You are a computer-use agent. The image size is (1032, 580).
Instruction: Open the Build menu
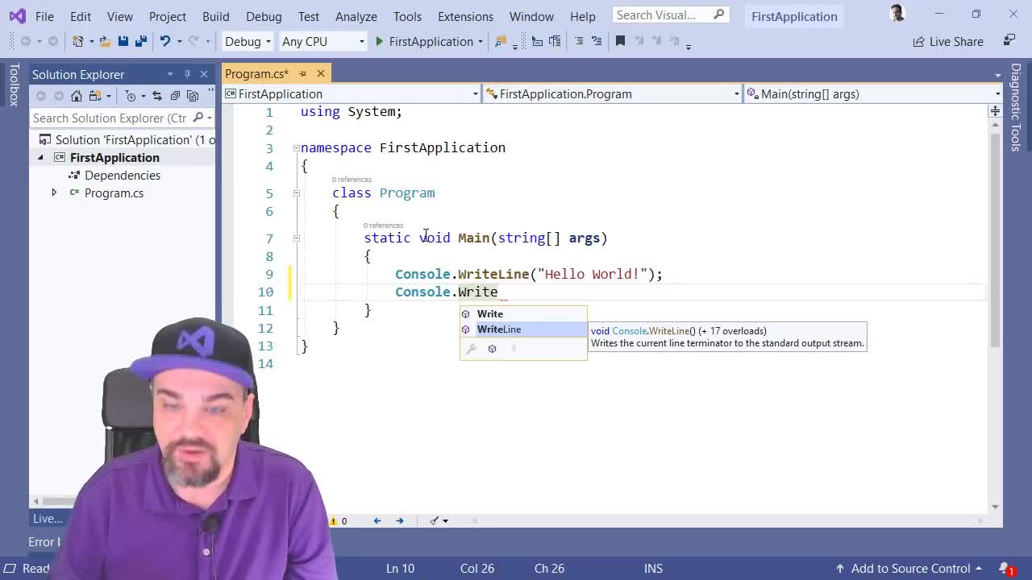pyautogui.click(x=216, y=16)
